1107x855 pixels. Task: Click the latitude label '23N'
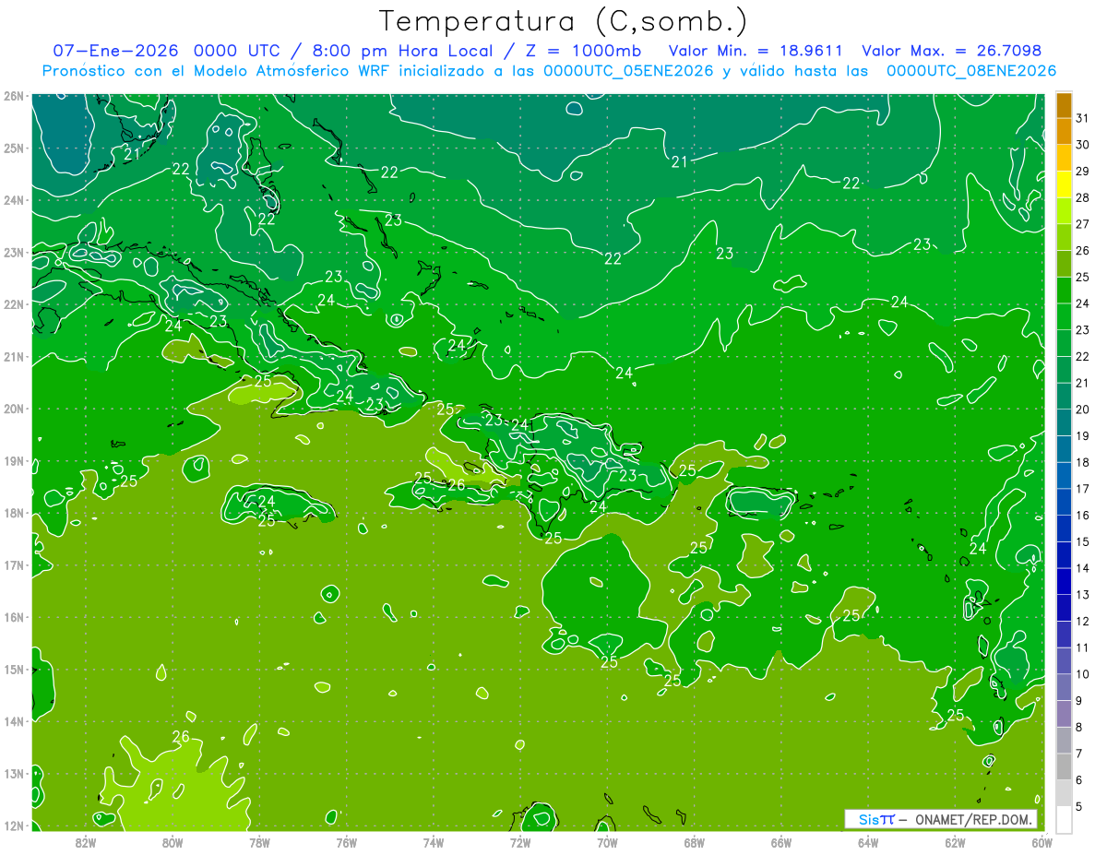coord(14,252)
